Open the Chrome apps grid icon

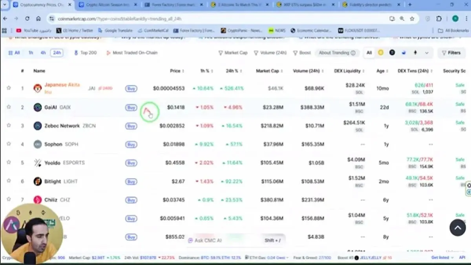(x=4, y=30)
